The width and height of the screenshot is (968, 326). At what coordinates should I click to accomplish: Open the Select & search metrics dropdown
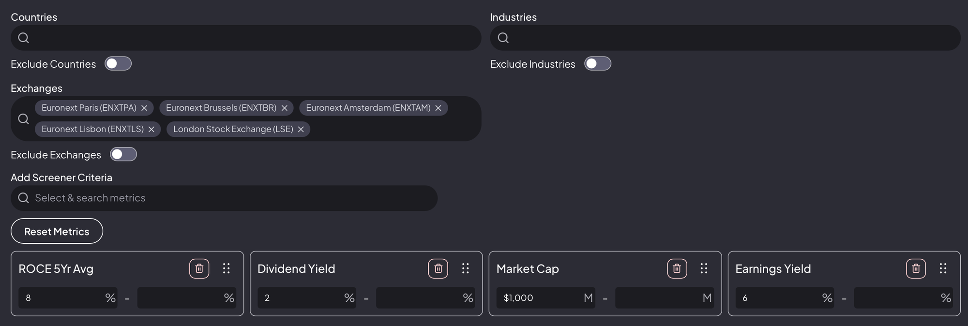pos(224,198)
